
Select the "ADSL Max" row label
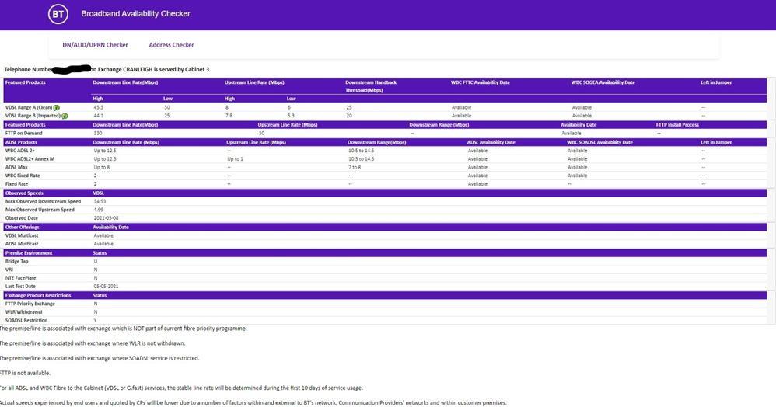16,168
